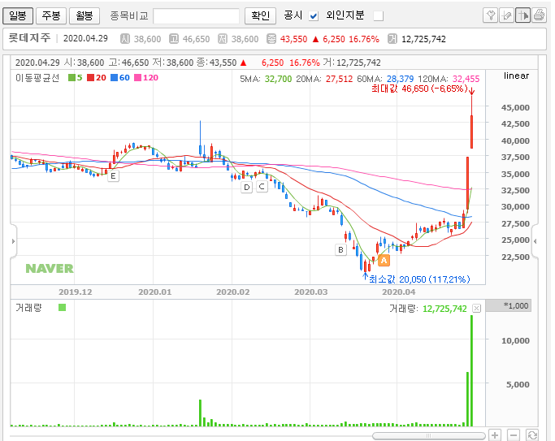Uncheck the 공시 checkbox
This screenshot has height=441, width=555.
coord(313,16)
